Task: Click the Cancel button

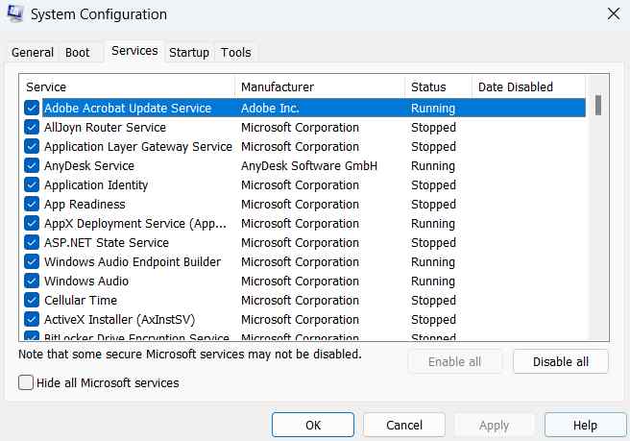Action: pos(404,425)
